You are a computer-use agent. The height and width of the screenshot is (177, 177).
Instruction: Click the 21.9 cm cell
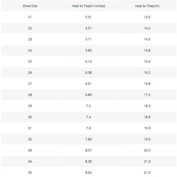pyautogui.click(x=147, y=173)
